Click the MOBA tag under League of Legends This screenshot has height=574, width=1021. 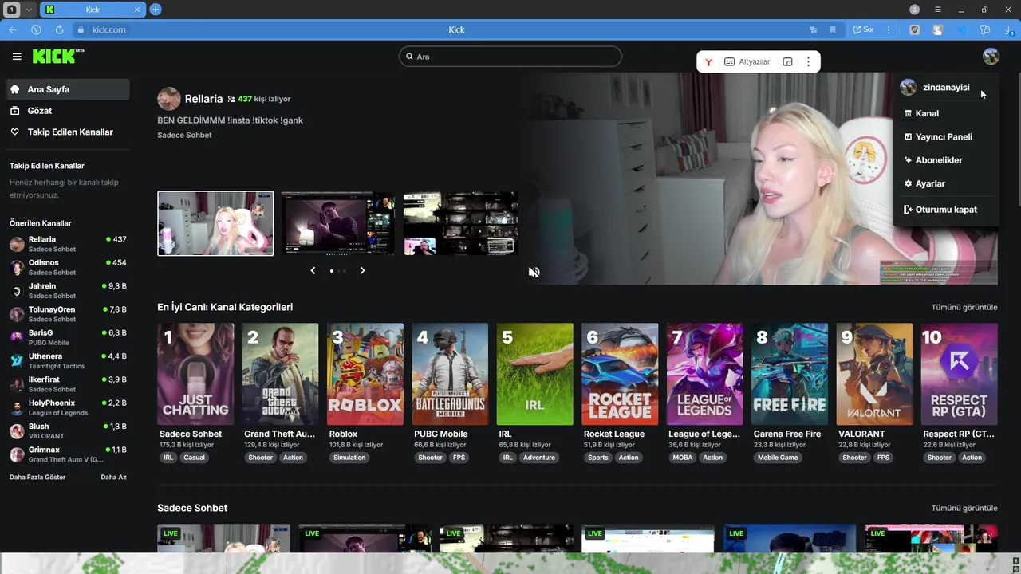coord(683,458)
